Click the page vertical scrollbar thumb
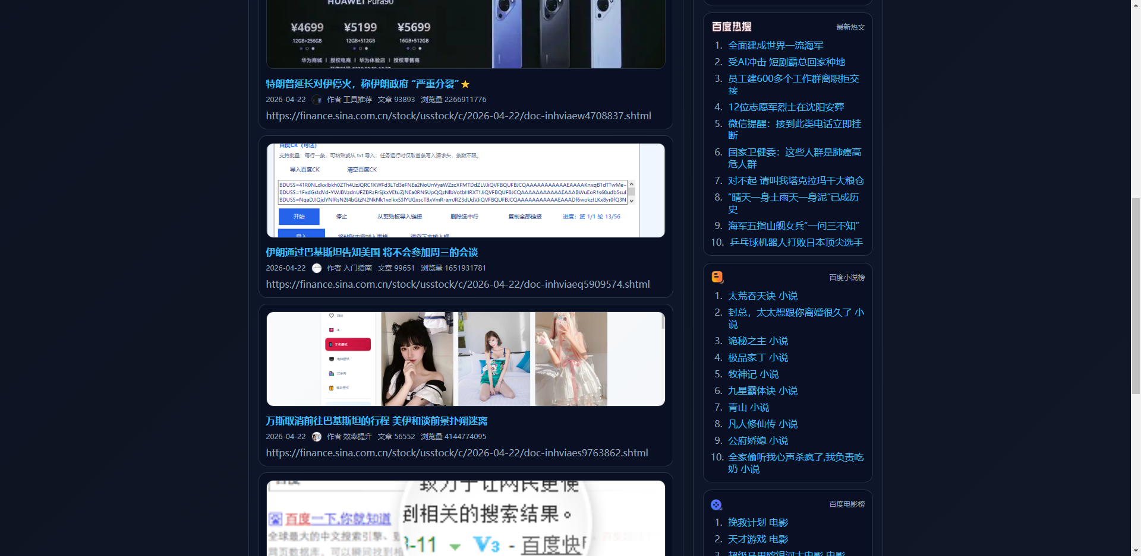The width and height of the screenshot is (1141, 556). pyautogui.click(x=1136, y=296)
